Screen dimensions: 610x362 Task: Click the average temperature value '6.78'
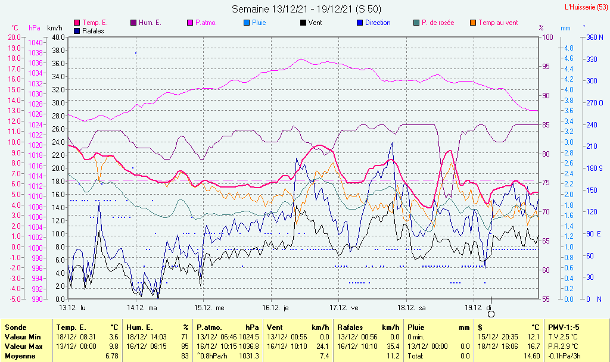(111, 356)
